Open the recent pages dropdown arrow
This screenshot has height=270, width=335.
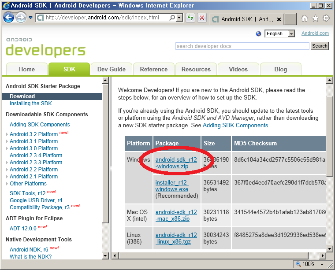pyautogui.click(x=30, y=18)
